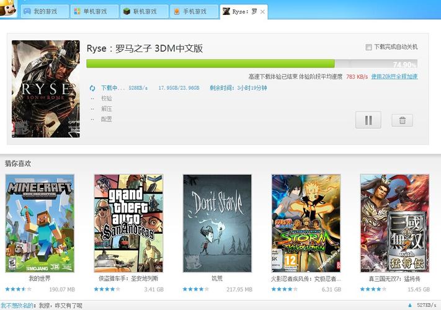Click the 解压 step label
441x310 pixels.
[107, 108]
